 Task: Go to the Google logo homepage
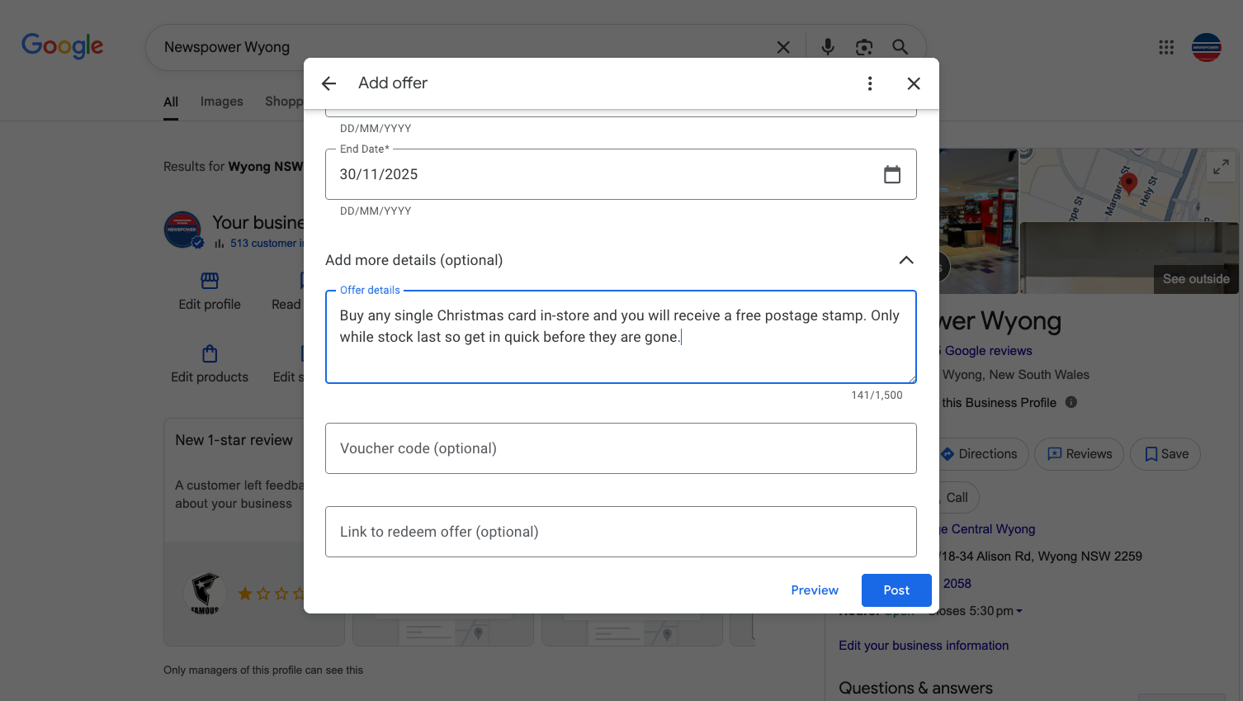63,46
